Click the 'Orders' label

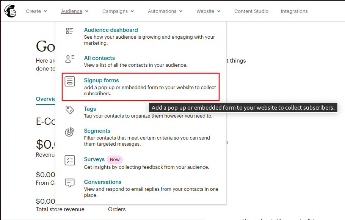click(117, 209)
